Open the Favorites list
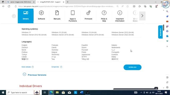This screenshot has width=170, height=95. pos(140,6)
